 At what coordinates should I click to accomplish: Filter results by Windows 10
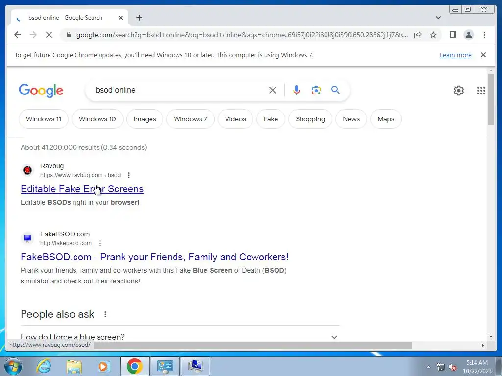[x=98, y=119]
